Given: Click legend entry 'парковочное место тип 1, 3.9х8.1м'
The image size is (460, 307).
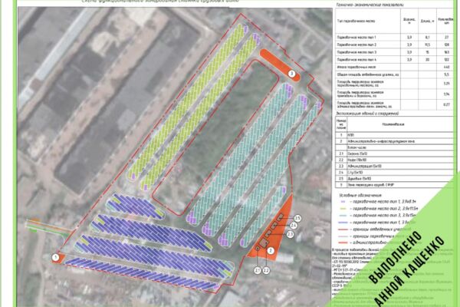Looking at the screenshot, I should (x=384, y=202).
